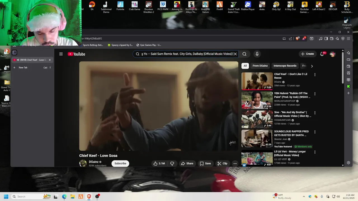Select the Chief Keef - Love Sosa tab

click(x=32, y=60)
